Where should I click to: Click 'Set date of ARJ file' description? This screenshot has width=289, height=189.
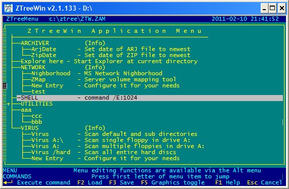pos(137,49)
